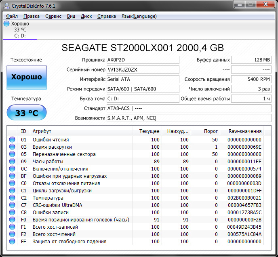Click status orb next to Часы работы
The width and height of the screenshot is (278, 257).
[x=12, y=161]
